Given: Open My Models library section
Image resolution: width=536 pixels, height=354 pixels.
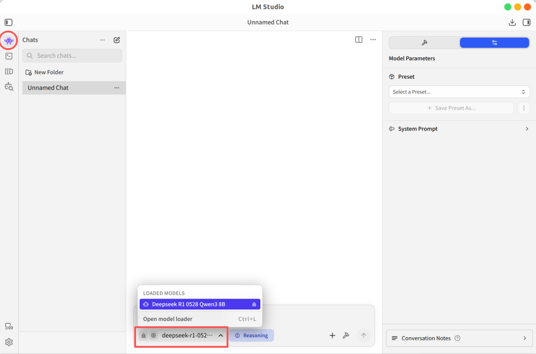Looking at the screenshot, I should 9,71.
